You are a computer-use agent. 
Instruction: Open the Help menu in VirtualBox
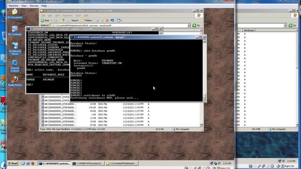(x=44, y=6)
